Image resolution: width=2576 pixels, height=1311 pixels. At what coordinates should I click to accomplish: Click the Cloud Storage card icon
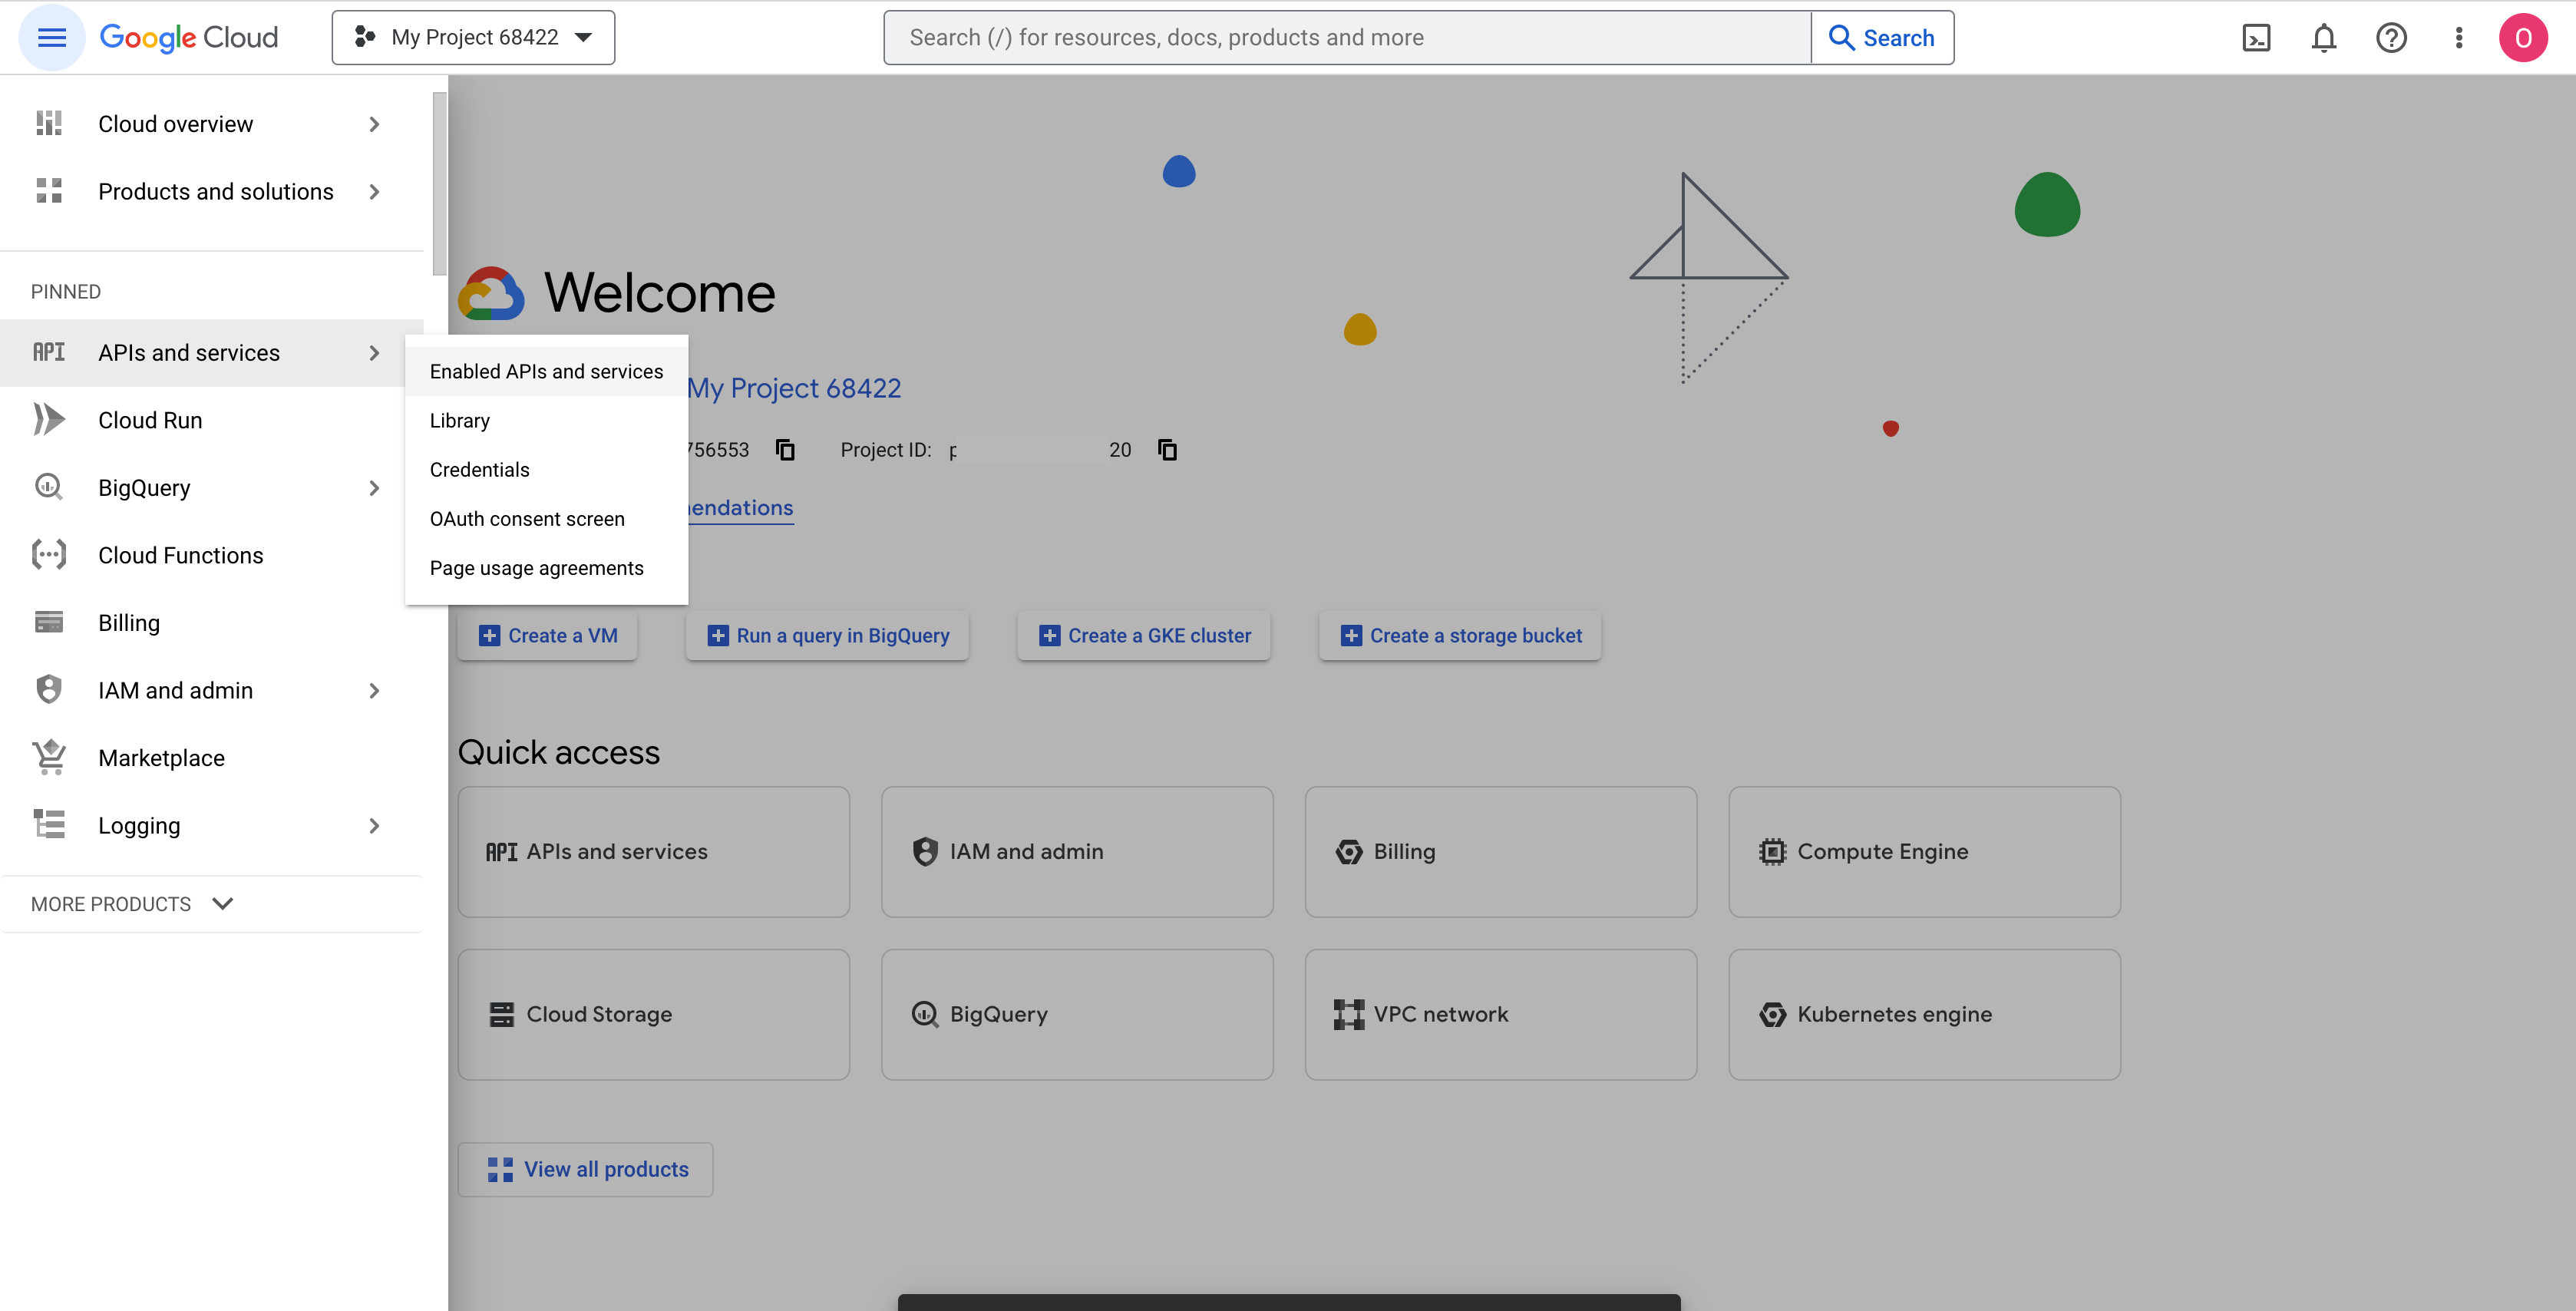pos(501,1014)
